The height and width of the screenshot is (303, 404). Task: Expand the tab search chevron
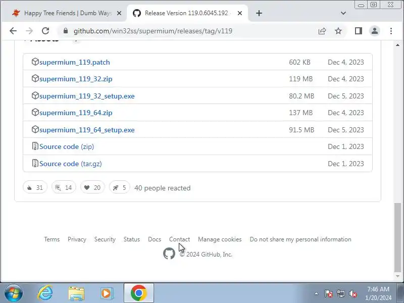343,13
